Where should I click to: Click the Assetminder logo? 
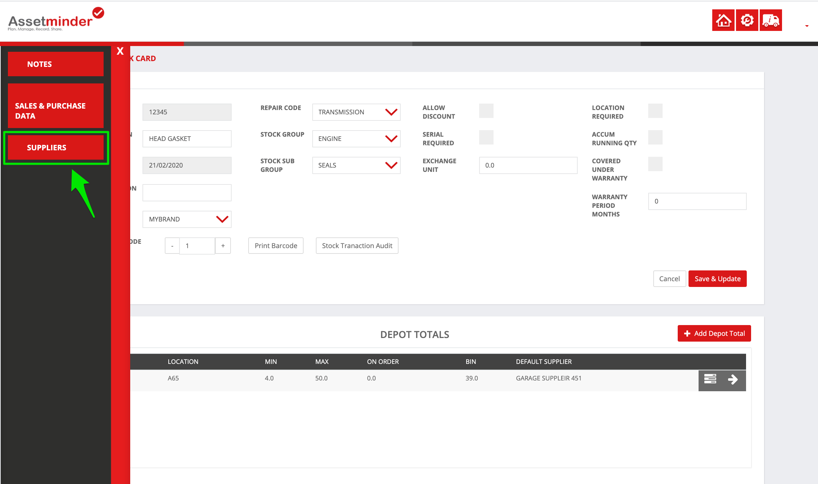(x=56, y=19)
